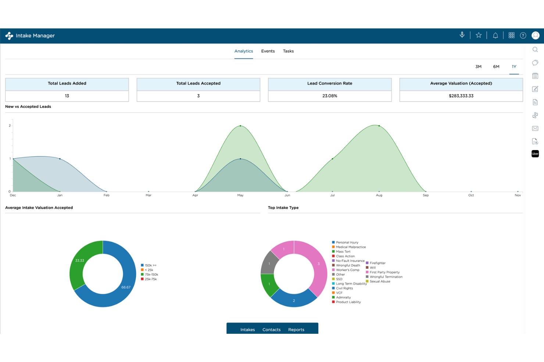This screenshot has height=362, width=544.
Task: Open the notifications bell
Action: pos(495,35)
